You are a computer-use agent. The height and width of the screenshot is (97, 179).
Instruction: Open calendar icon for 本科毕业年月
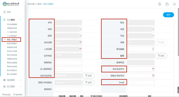click(153, 69)
